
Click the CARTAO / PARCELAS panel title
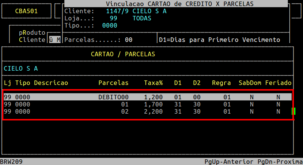tap(123, 54)
